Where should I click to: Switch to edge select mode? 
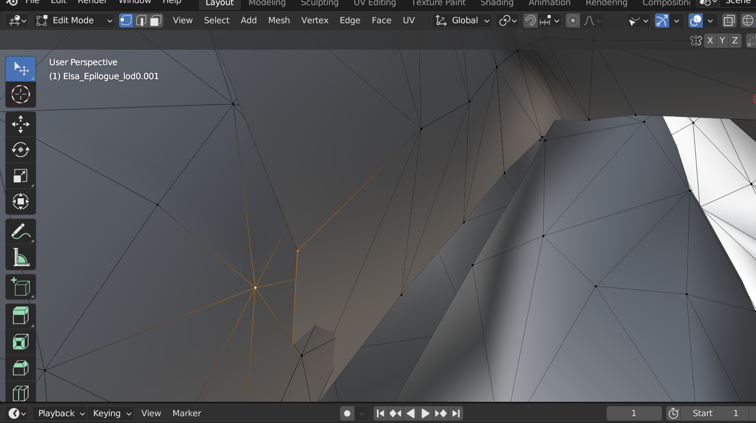(141, 20)
